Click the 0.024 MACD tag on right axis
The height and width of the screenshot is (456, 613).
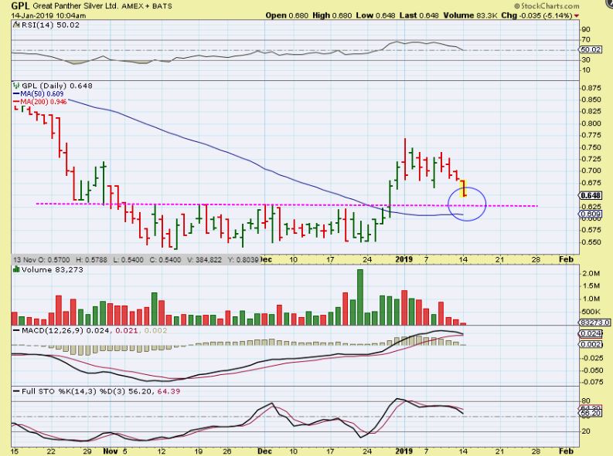click(x=591, y=333)
